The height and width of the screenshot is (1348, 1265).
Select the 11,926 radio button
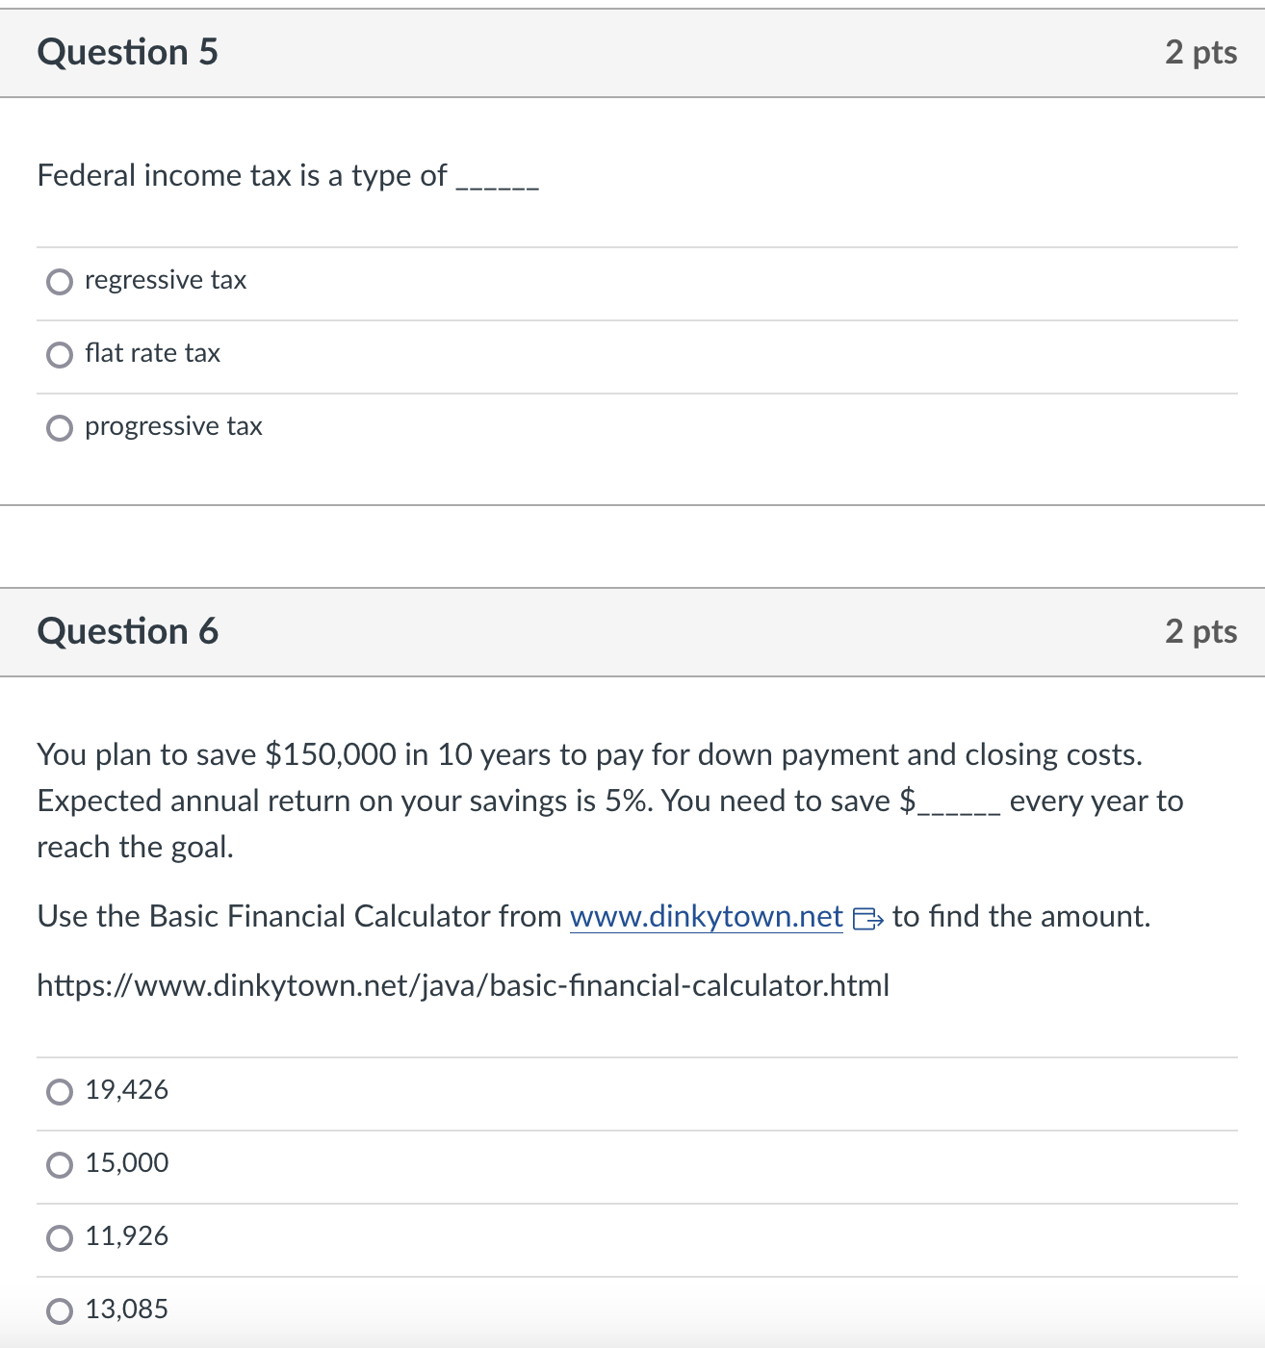[x=60, y=1237]
